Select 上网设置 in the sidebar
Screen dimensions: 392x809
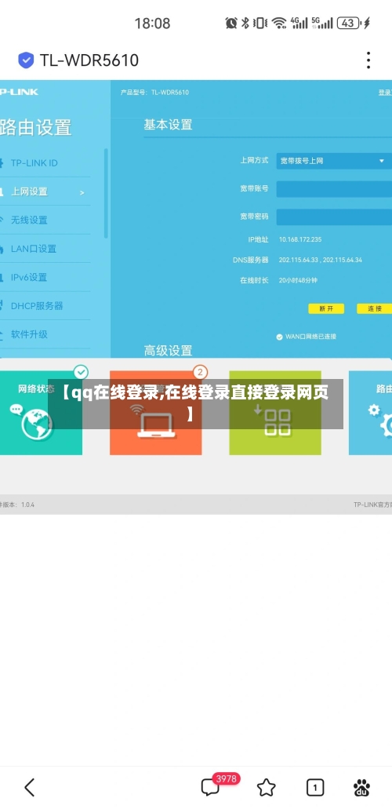(30, 191)
